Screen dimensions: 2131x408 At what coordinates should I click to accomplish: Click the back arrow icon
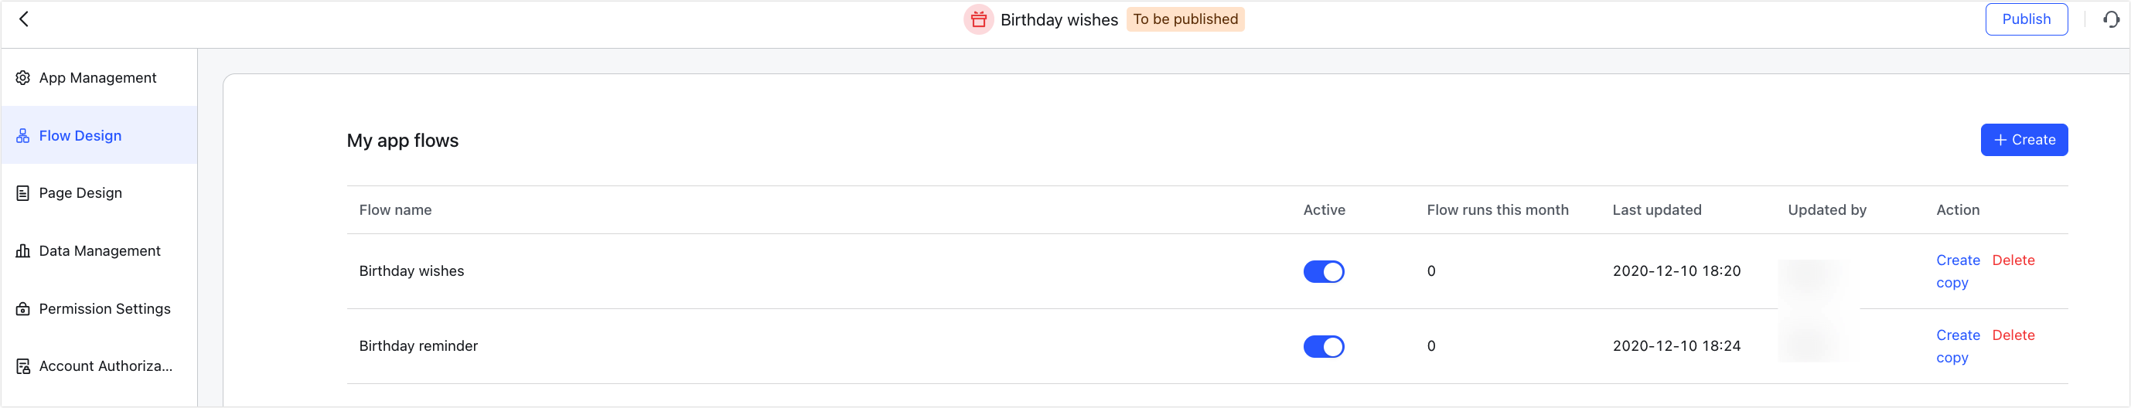24,19
